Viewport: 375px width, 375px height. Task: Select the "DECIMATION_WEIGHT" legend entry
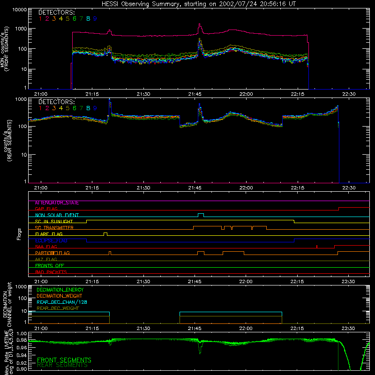(x=60, y=296)
